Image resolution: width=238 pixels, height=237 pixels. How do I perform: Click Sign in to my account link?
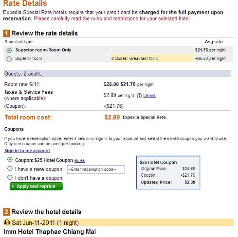(27, 151)
